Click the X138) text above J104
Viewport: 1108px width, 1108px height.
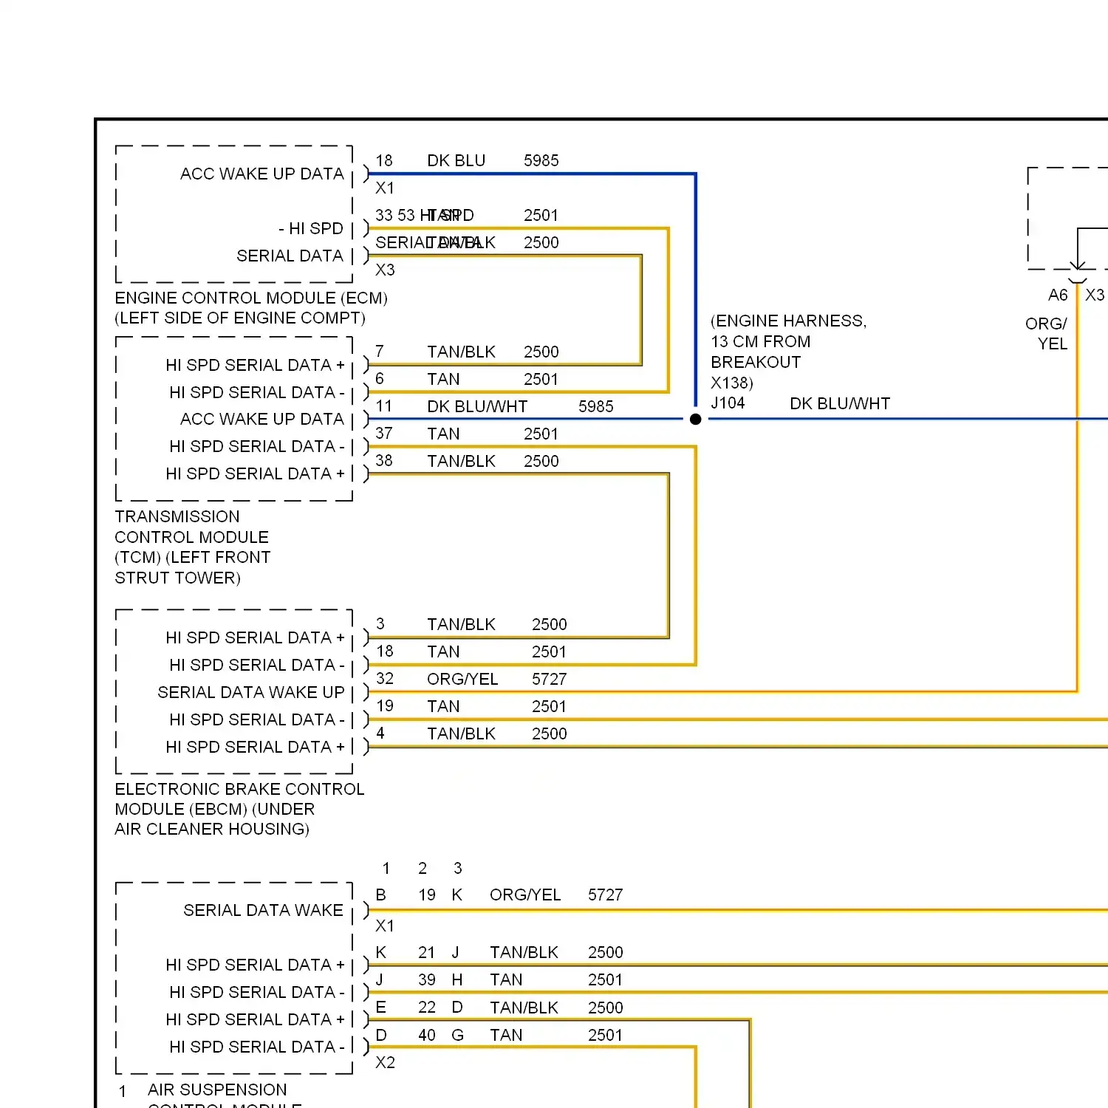(731, 383)
